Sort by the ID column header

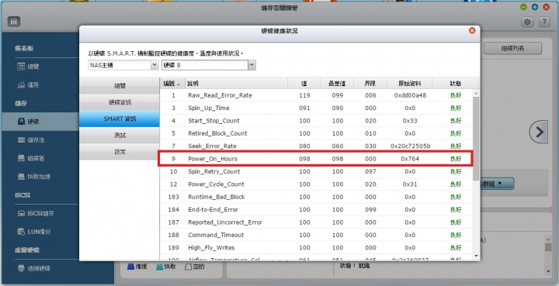click(x=172, y=83)
